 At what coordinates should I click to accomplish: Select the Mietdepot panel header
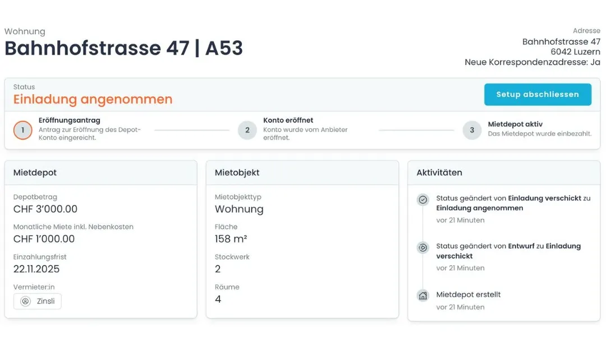click(x=35, y=172)
